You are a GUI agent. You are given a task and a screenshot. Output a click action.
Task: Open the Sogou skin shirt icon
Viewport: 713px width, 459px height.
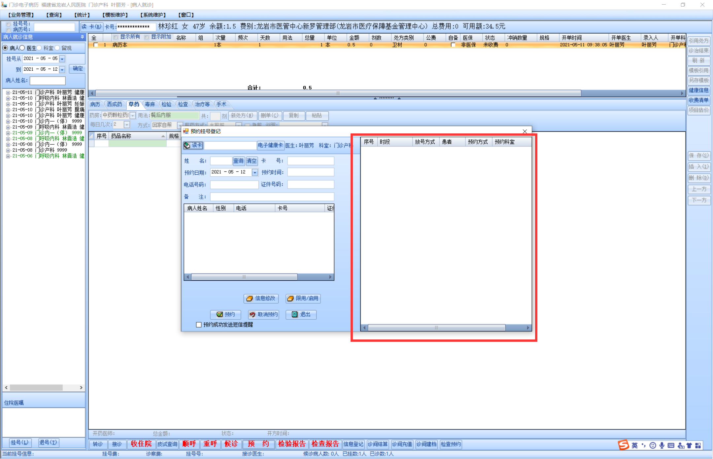pyautogui.click(x=689, y=445)
